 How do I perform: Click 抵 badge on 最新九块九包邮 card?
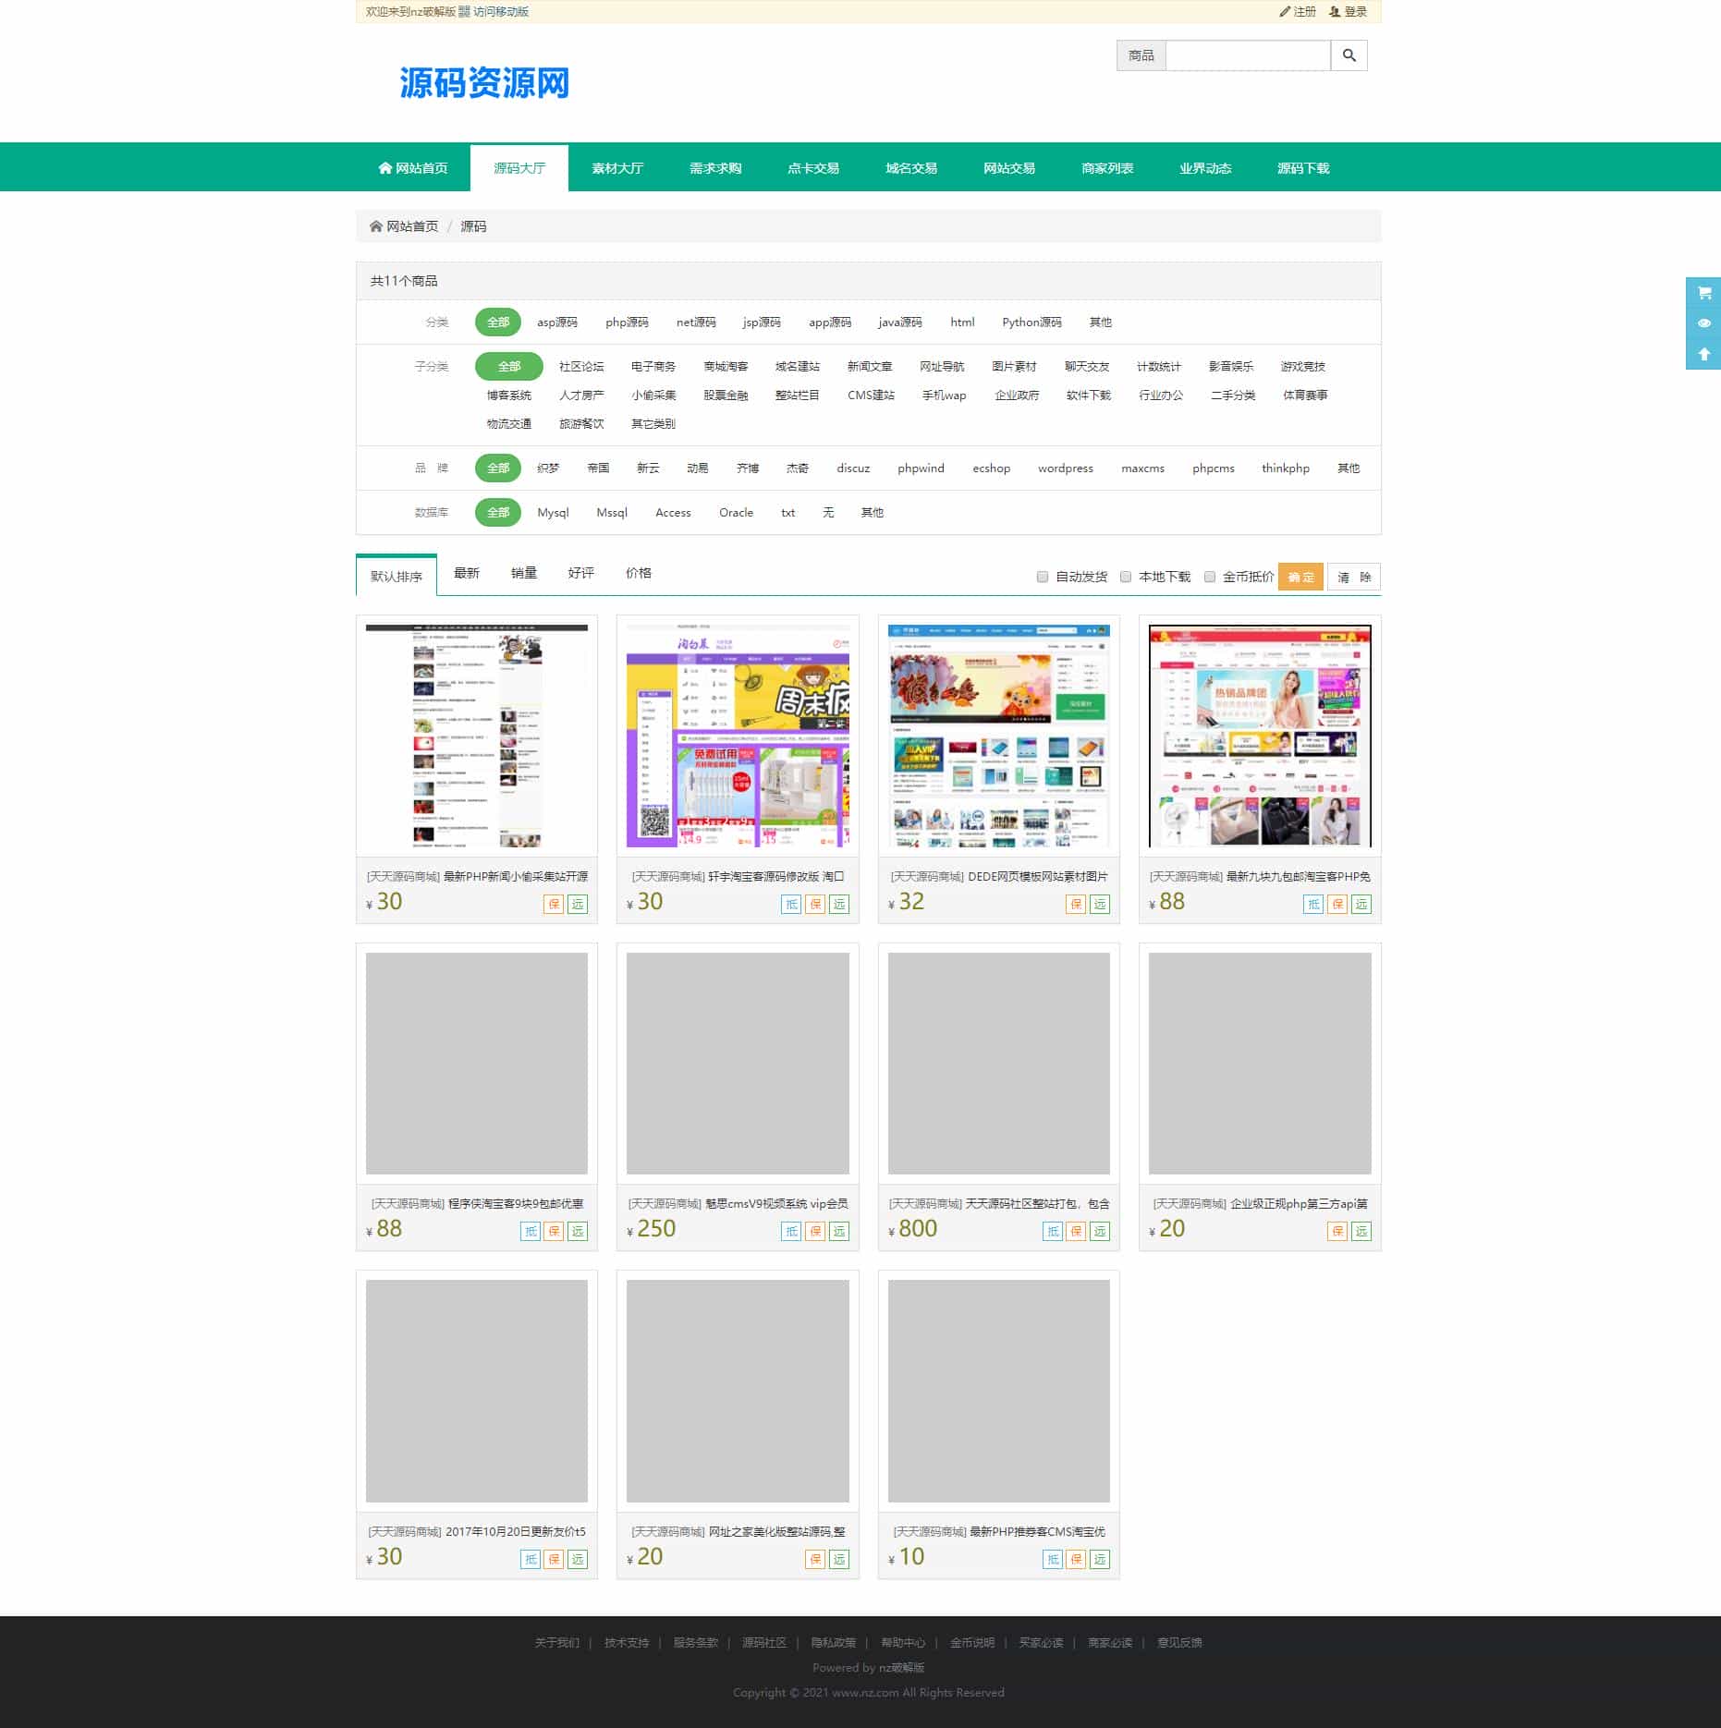[x=1313, y=904]
